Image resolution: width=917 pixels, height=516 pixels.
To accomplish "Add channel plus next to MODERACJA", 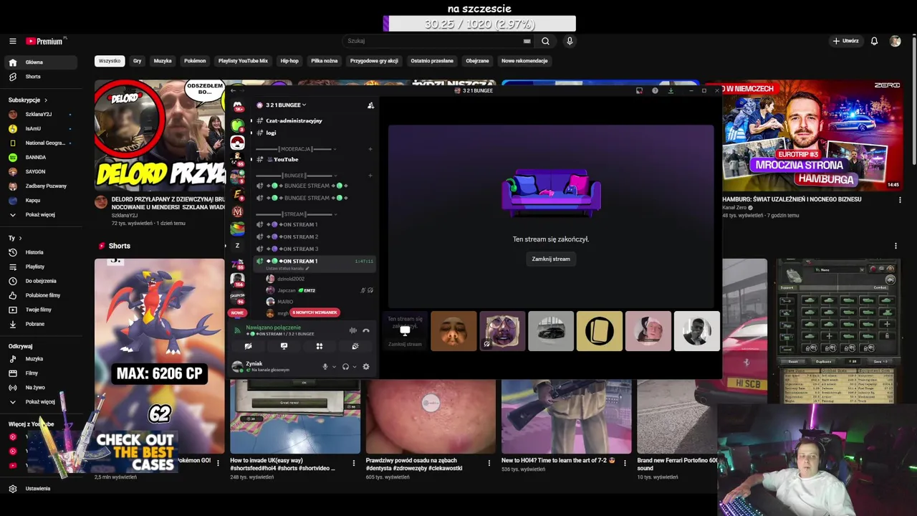I will point(370,149).
